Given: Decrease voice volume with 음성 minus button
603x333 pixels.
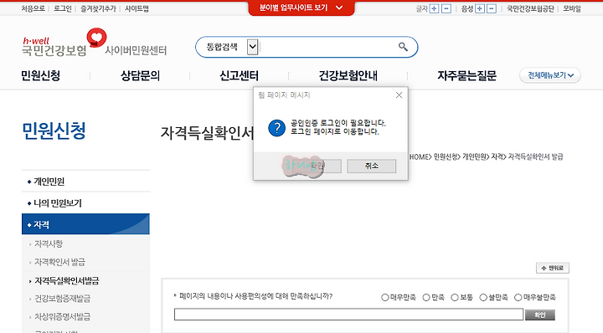Looking at the screenshot, I should click(492, 8).
